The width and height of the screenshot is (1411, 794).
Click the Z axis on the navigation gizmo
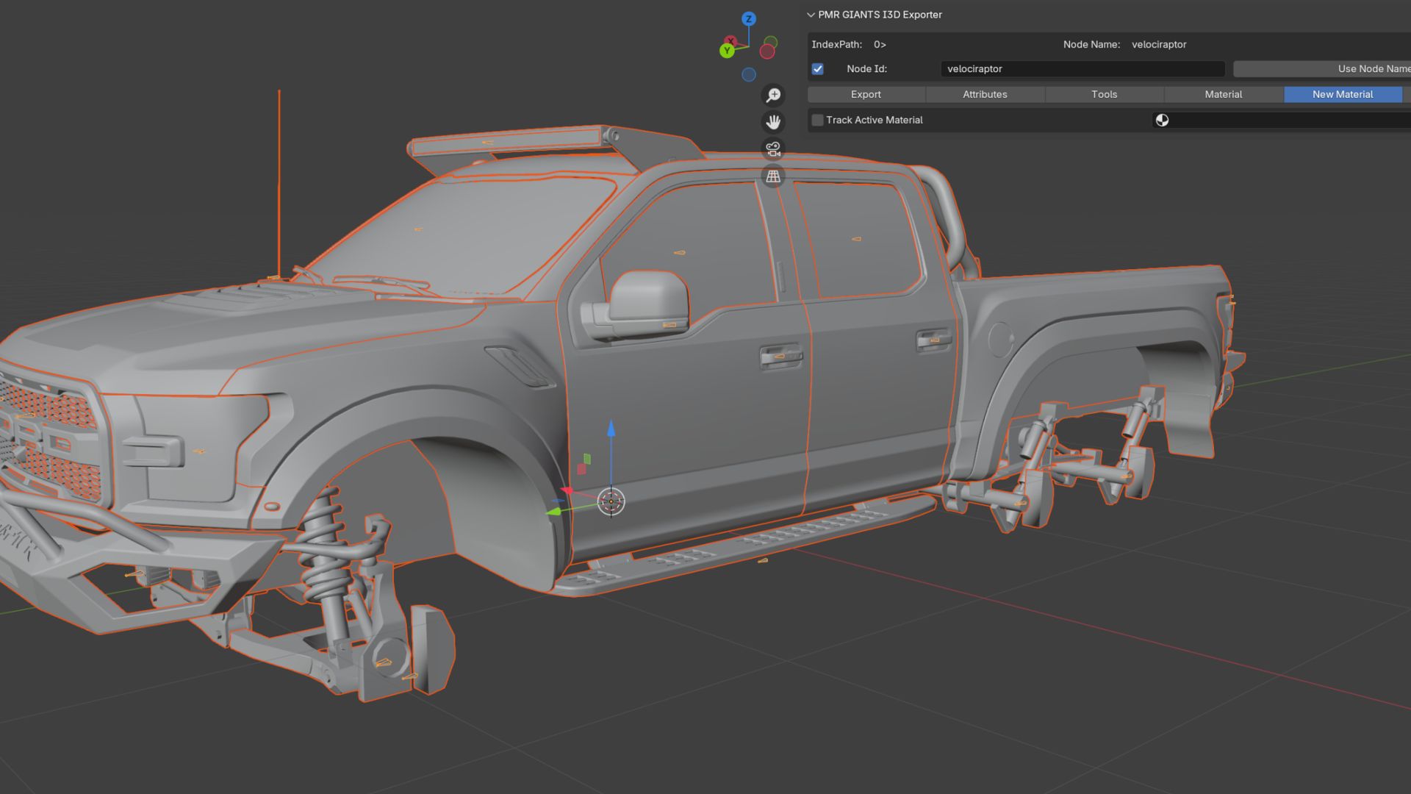[x=749, y=19]
